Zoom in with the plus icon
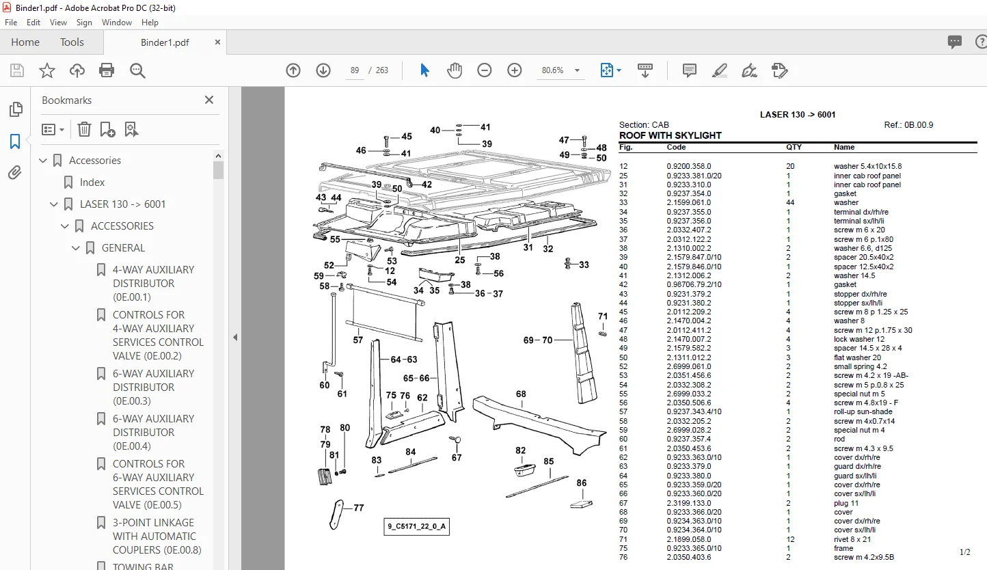The height and width of the screenshot is (570, 987). [x=515, y=70]
